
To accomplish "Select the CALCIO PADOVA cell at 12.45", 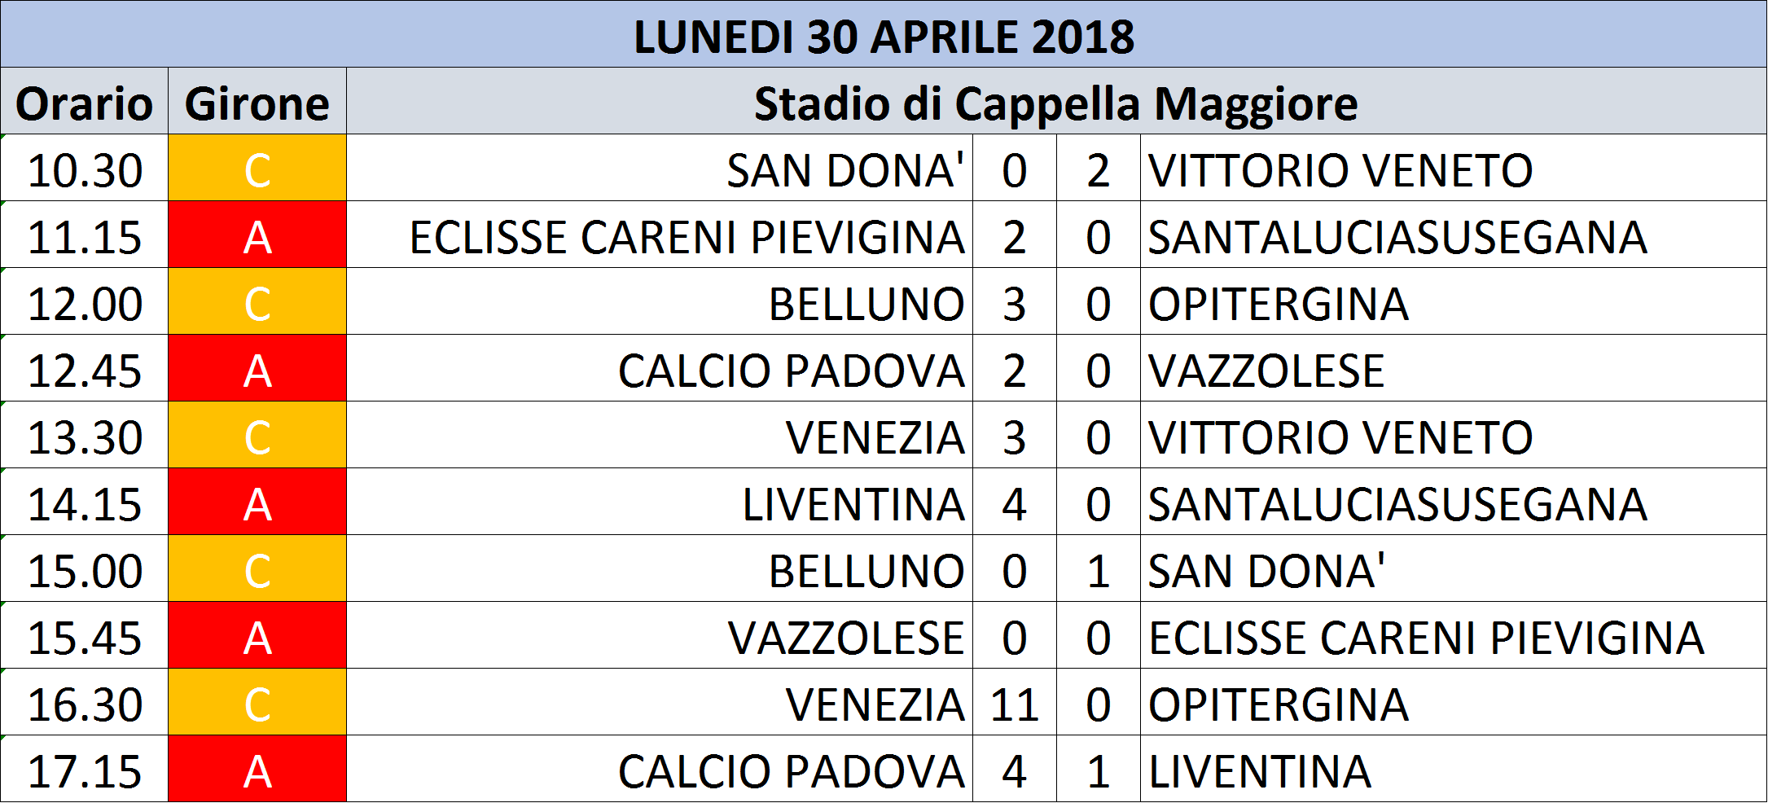I will pyautogui.click(x=660, y=368).
